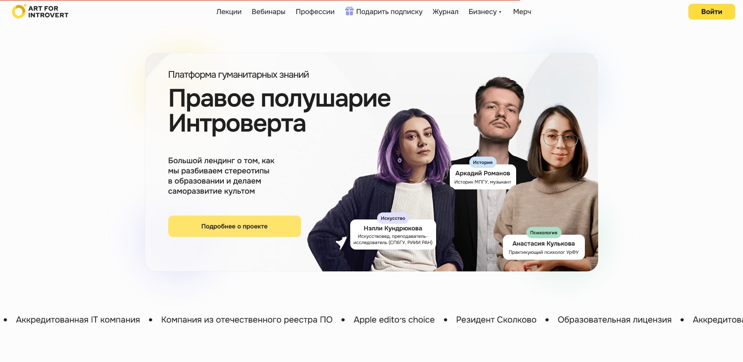743x362 pixels.
Task: Click the Образовательная лицензия ticker text
Action: [614, 319]
